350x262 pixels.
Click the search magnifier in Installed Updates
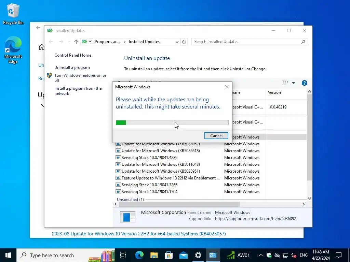click(x=303, y=42)
